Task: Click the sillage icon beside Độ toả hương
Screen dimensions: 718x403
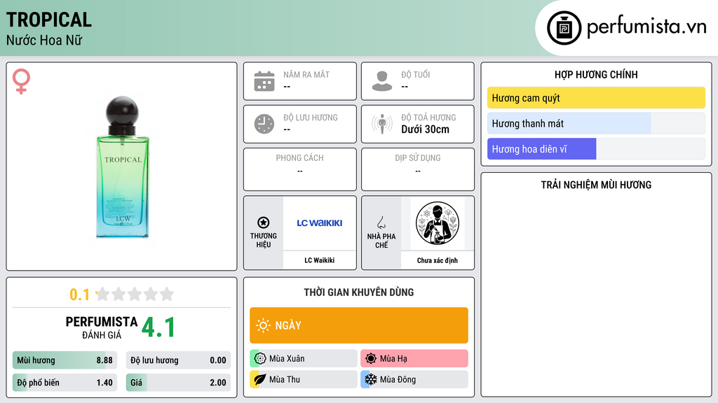Action: click(x=382, y=124)
